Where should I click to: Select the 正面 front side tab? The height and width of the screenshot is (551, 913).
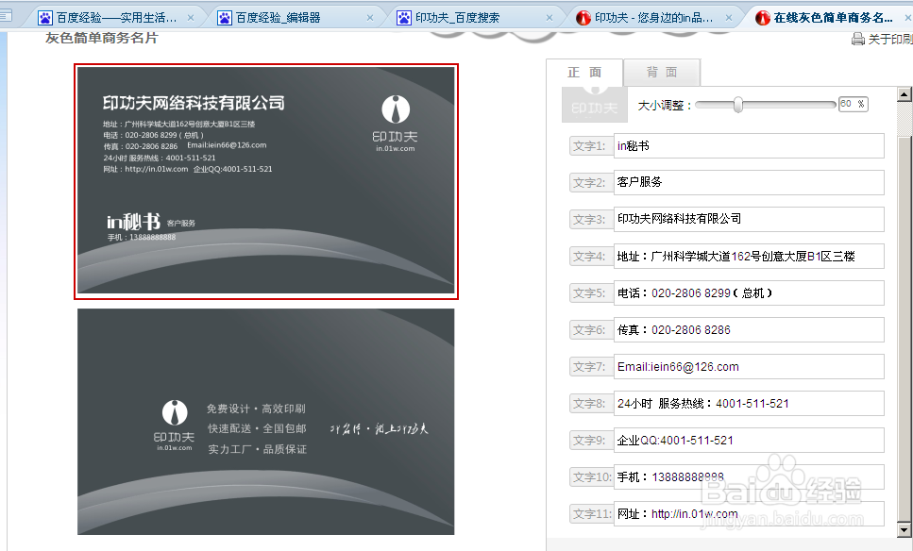(x=584, y=72)
